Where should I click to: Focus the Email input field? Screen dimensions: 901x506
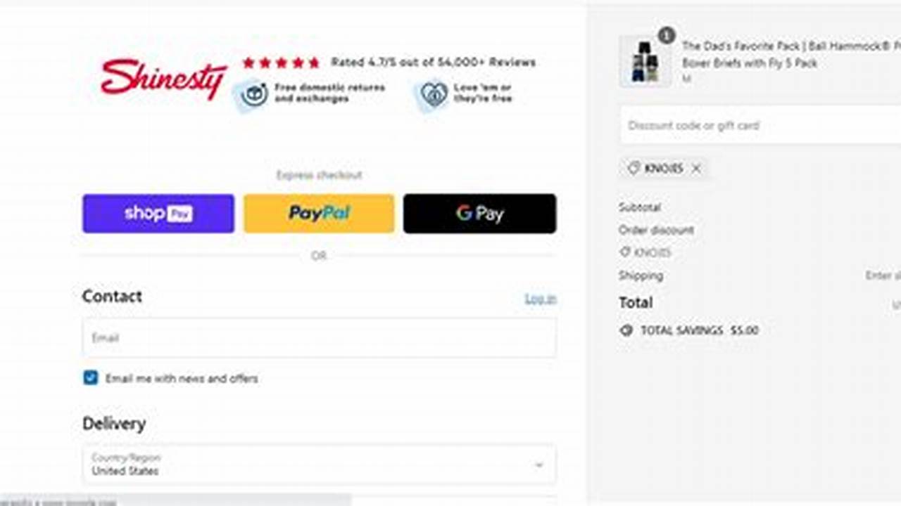point(319,337)
